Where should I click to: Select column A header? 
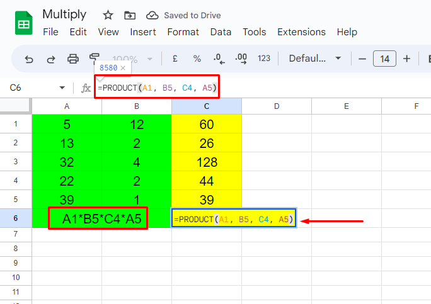click(67, 106)
